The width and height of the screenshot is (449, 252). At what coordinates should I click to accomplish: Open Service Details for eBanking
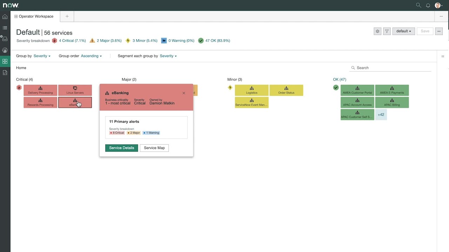[x=121, y=148]
